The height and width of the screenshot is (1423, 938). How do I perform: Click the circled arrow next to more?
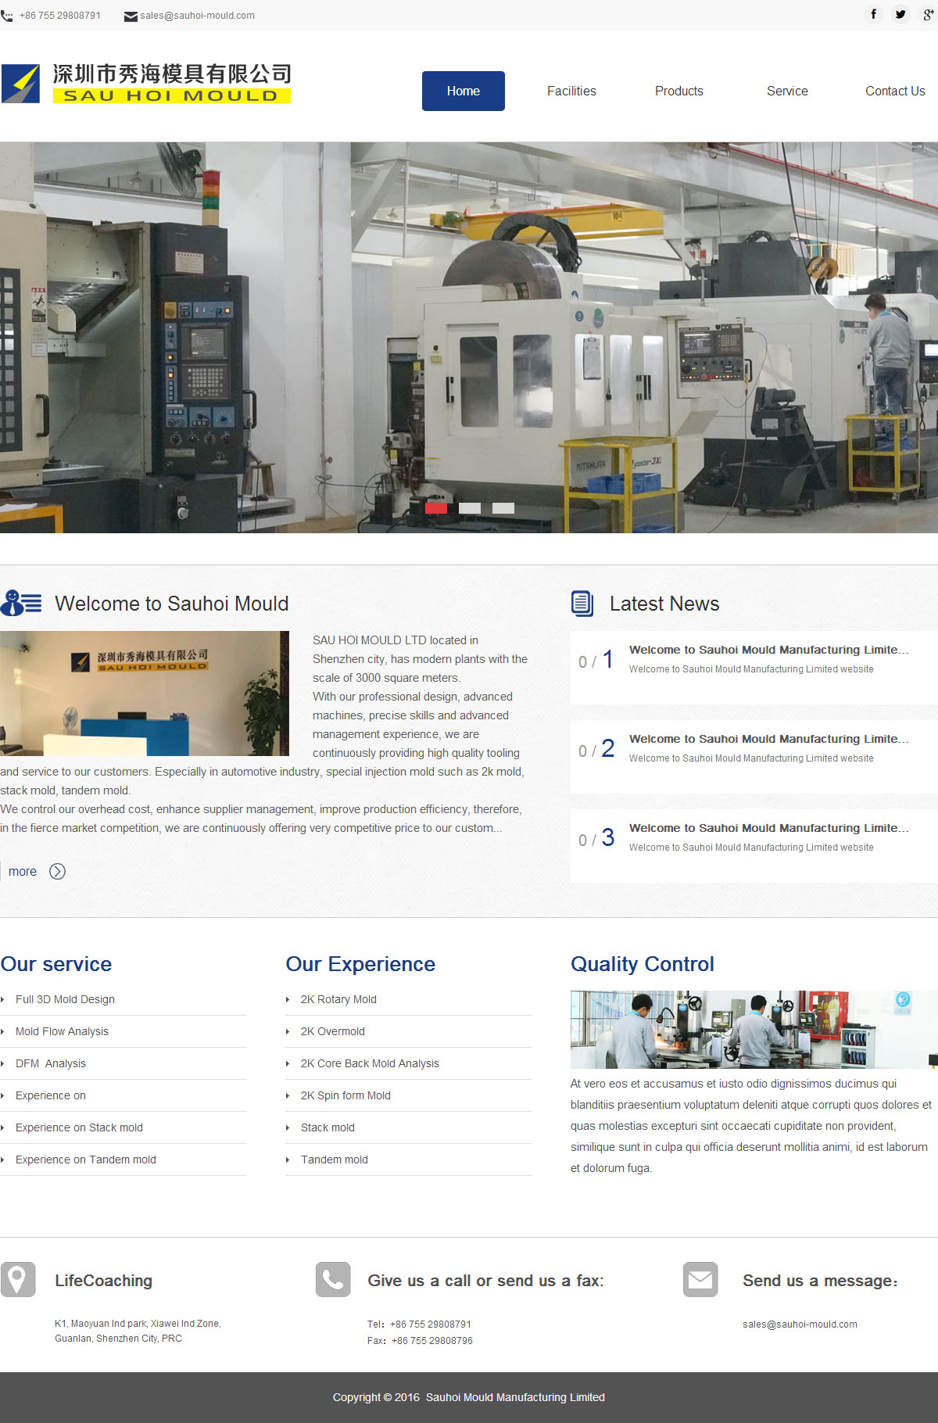pos(58,871)
